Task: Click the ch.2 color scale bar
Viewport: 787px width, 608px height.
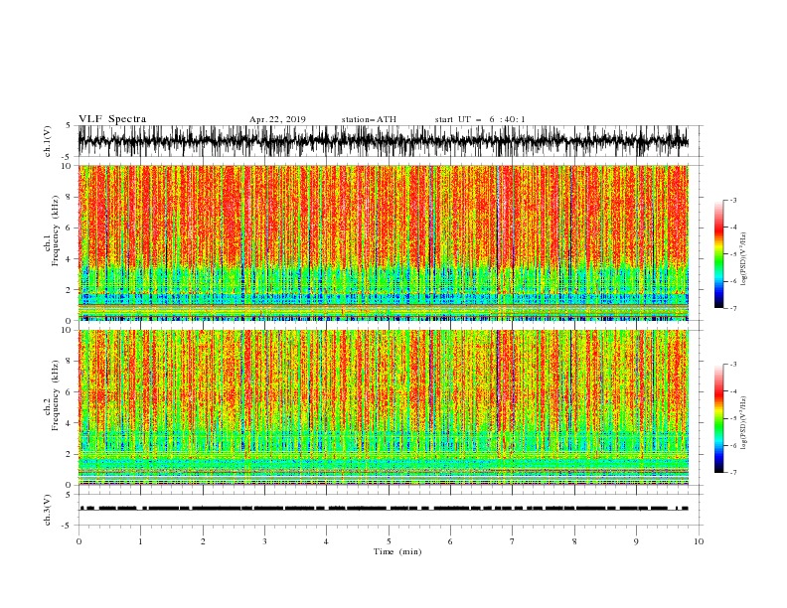Action: (718, 418)
